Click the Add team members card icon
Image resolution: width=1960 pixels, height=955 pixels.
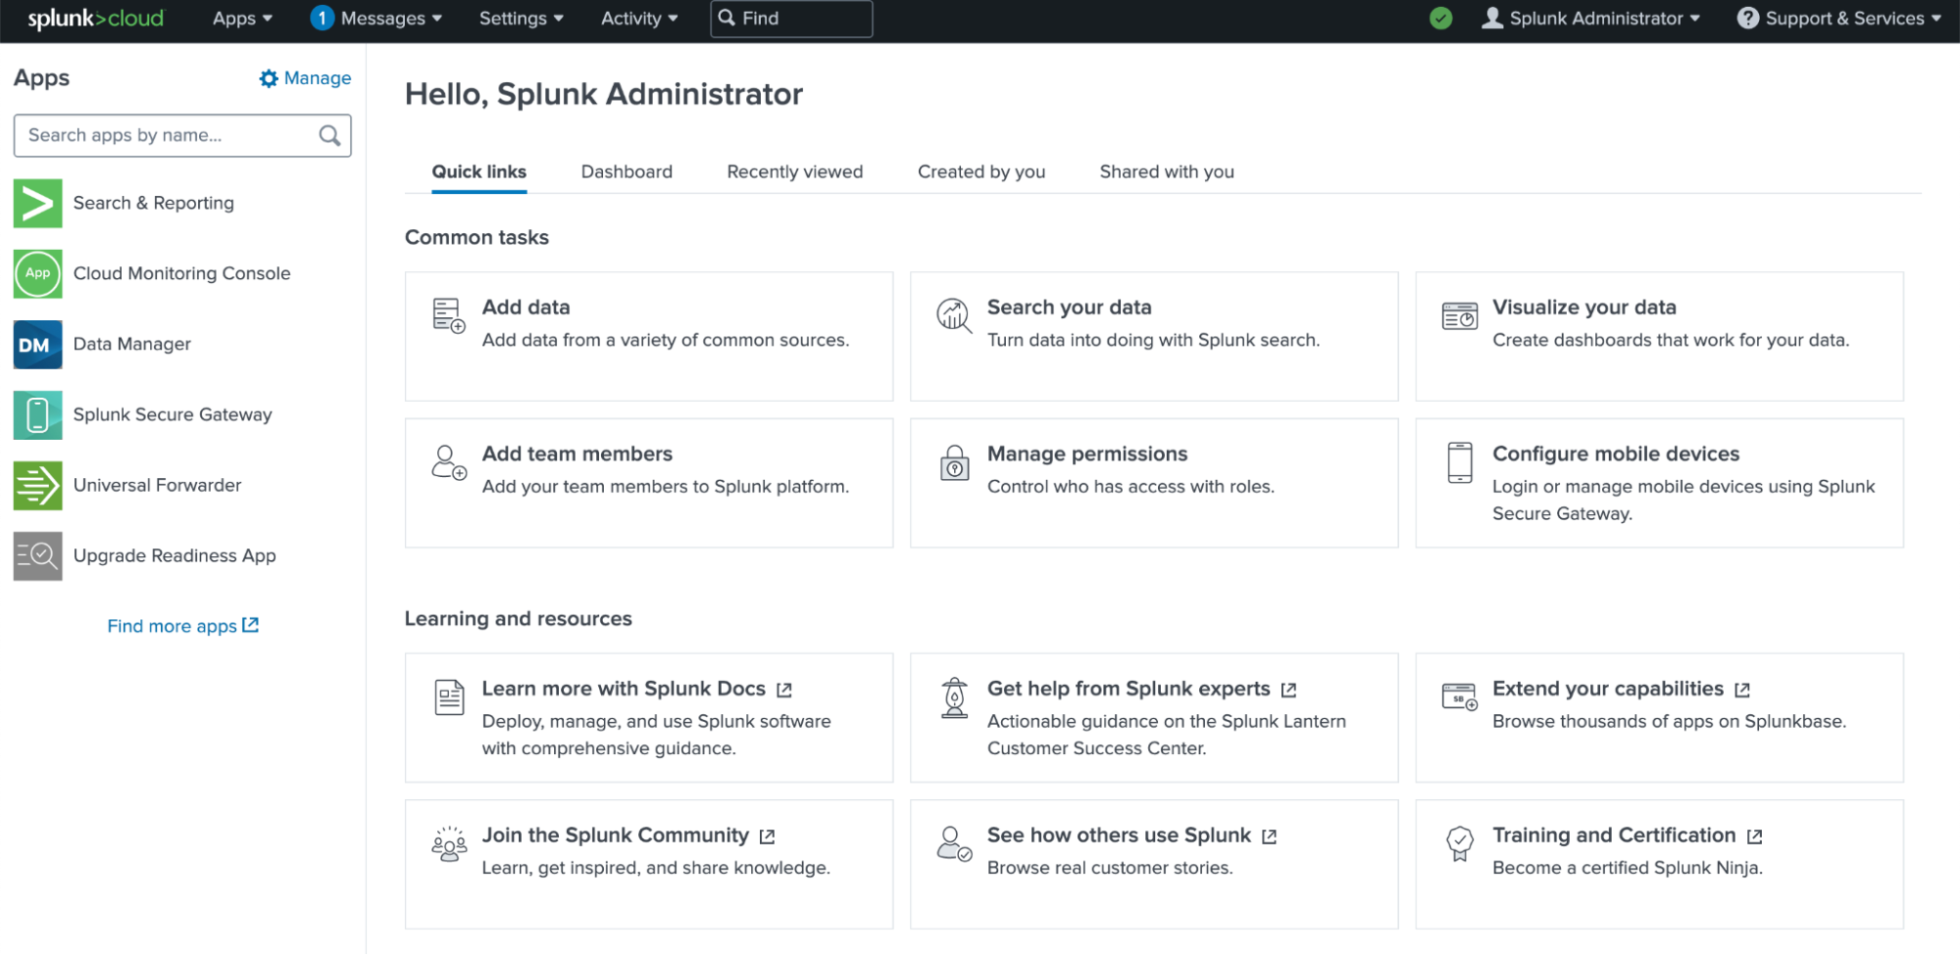tap(449, 461)
